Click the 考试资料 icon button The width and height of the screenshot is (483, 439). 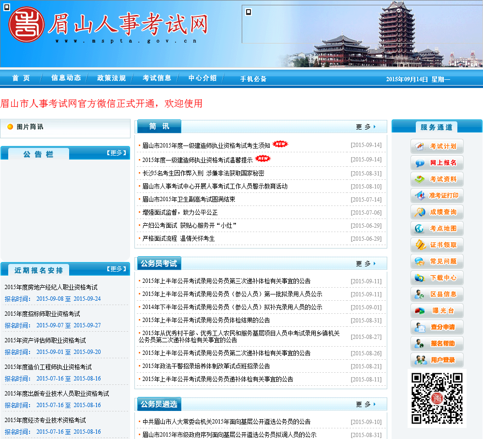click(x=437, y=179)
